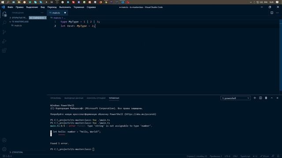Maximize the terminal panel size
This screenshot has width=282, height=158.
[x=272, y=98]
